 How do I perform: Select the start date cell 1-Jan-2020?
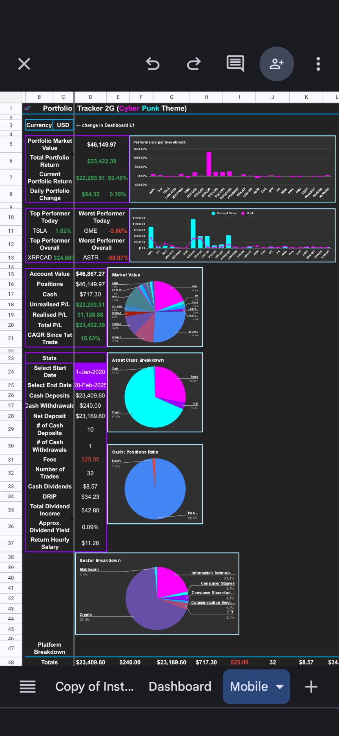click(90, 372)
